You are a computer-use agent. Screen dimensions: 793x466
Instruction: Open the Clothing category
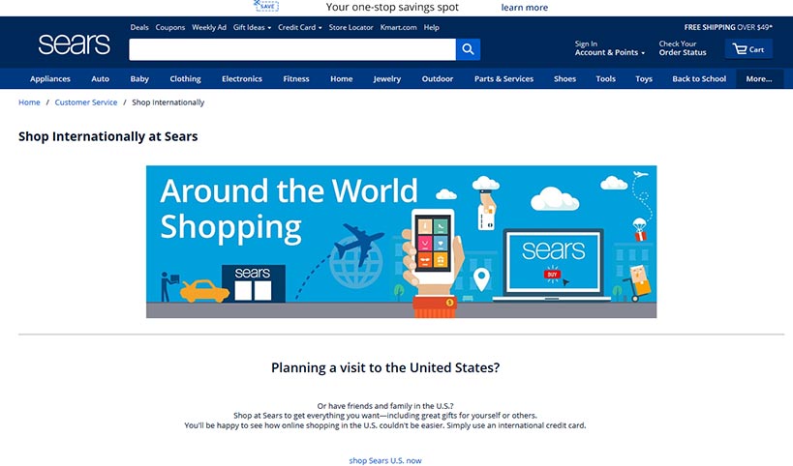(185, 78)
